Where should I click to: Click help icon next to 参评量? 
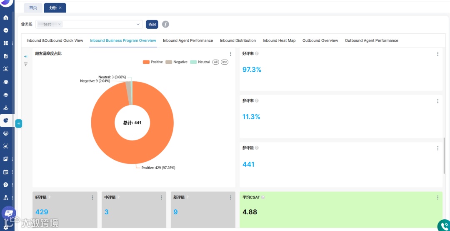point(257,148)
